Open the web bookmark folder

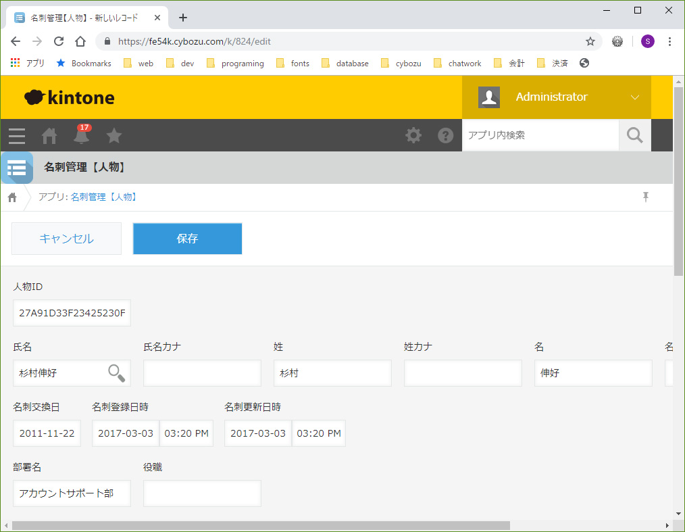(x=138, y=64)
